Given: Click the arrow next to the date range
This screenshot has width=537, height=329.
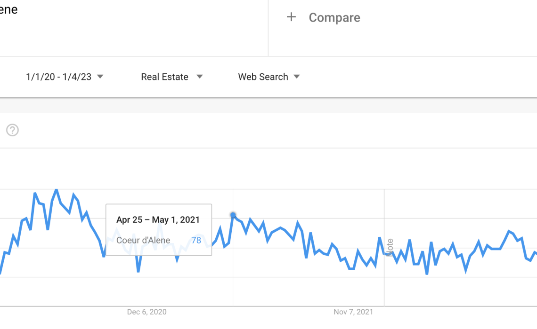Looking at the screenshot, I should click(x=100, y=77).
